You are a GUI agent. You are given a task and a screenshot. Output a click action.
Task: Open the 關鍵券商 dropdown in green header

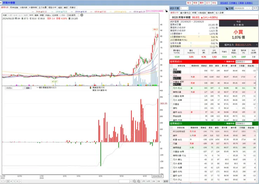(x=244, y=124)
